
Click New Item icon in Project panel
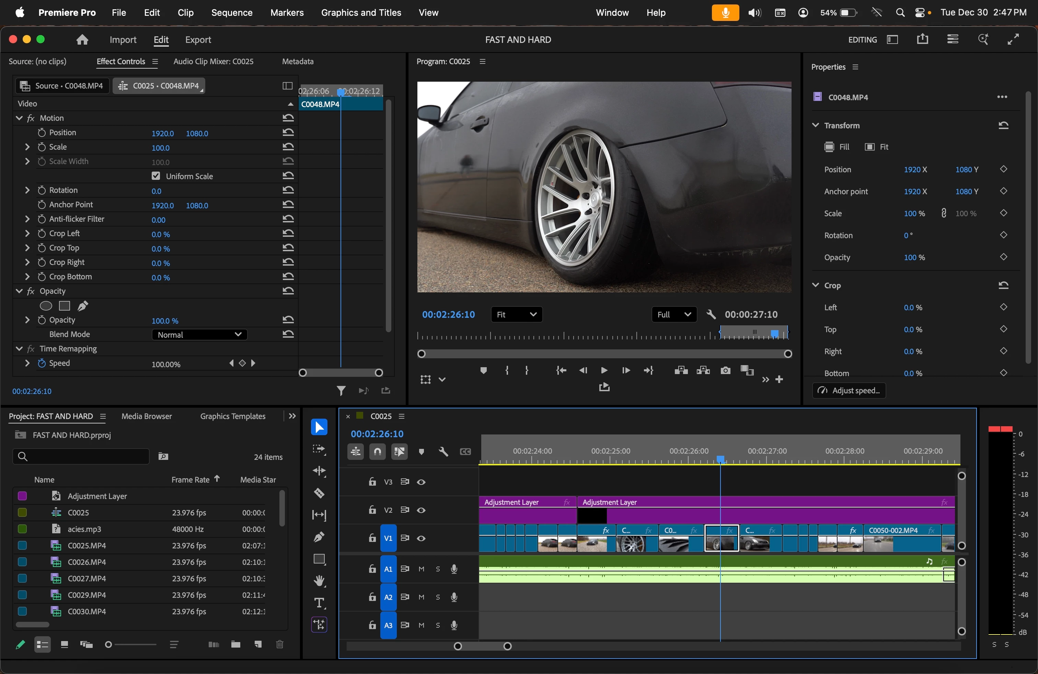[x=258, y=644]
